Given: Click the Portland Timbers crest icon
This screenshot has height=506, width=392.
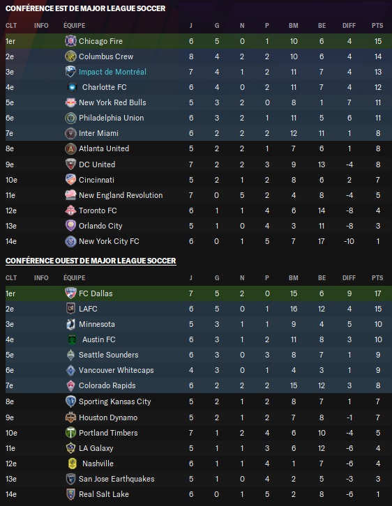Looking at the screenshot, I should [x=70, y=433].
